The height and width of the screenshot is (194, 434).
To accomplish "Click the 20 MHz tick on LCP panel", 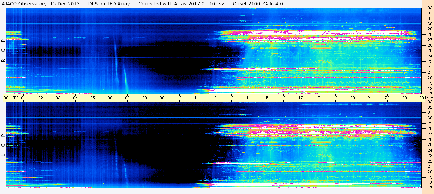I will point(429,172).
